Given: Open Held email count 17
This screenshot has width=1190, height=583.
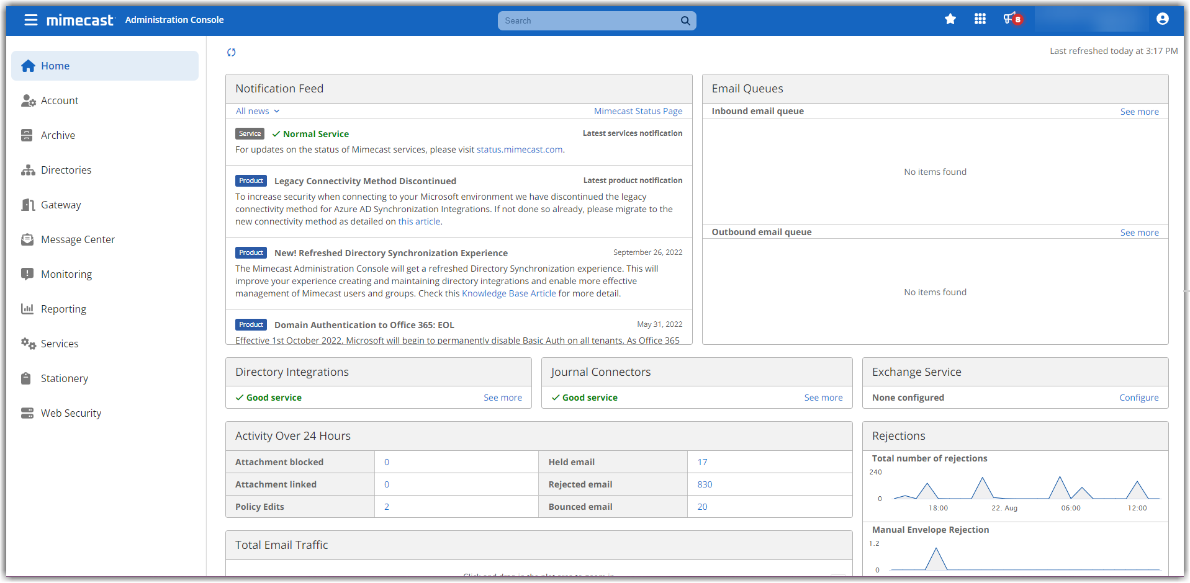Looking at the screenshot, I should pos(702,462).
